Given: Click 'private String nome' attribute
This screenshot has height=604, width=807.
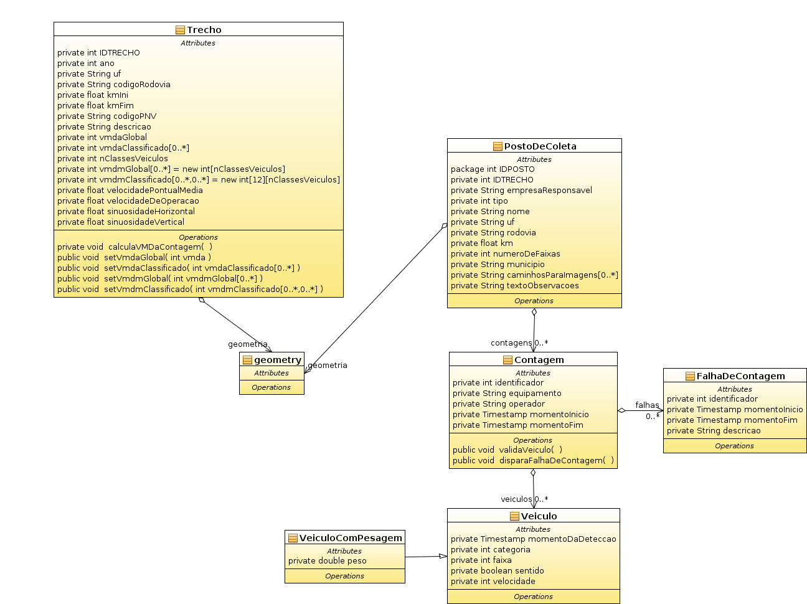Looking at the screenshot, I should click(x=491, y=212).
